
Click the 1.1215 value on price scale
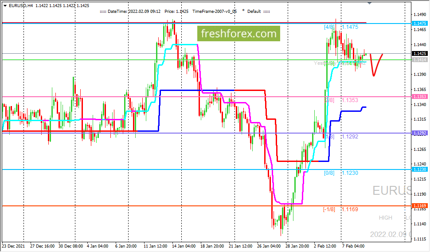[x=419, y=179]
